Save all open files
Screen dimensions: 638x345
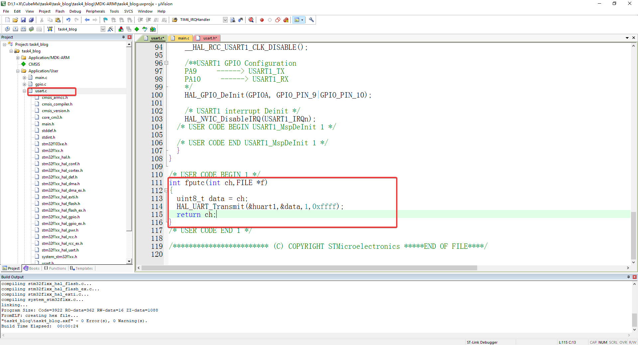click(31, 20)
